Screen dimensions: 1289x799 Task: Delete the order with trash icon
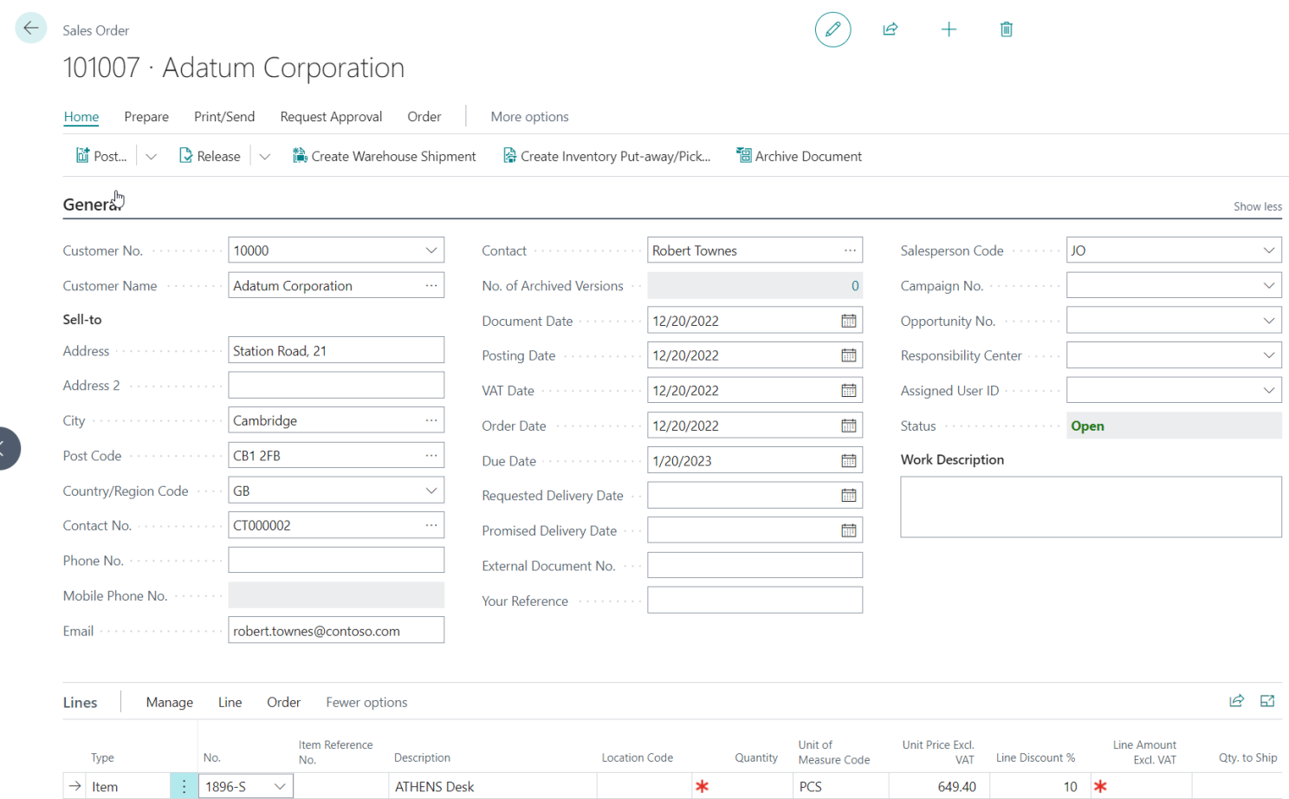pos(1007,29)
